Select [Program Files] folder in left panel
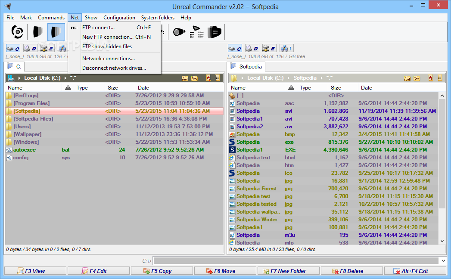 click(114, 103)
